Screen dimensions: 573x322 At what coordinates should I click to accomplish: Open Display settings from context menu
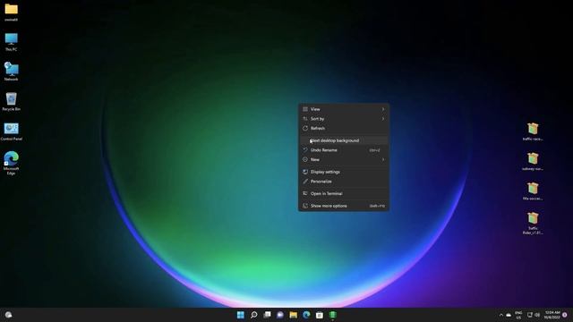[x=344, y=172]
